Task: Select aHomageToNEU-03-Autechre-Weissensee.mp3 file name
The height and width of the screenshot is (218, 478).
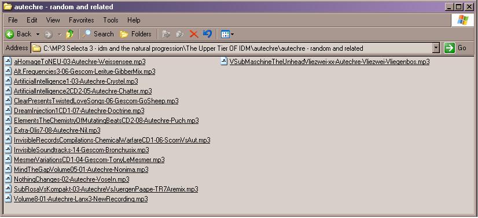Action: pyautogui.click(x=79, y=62)
